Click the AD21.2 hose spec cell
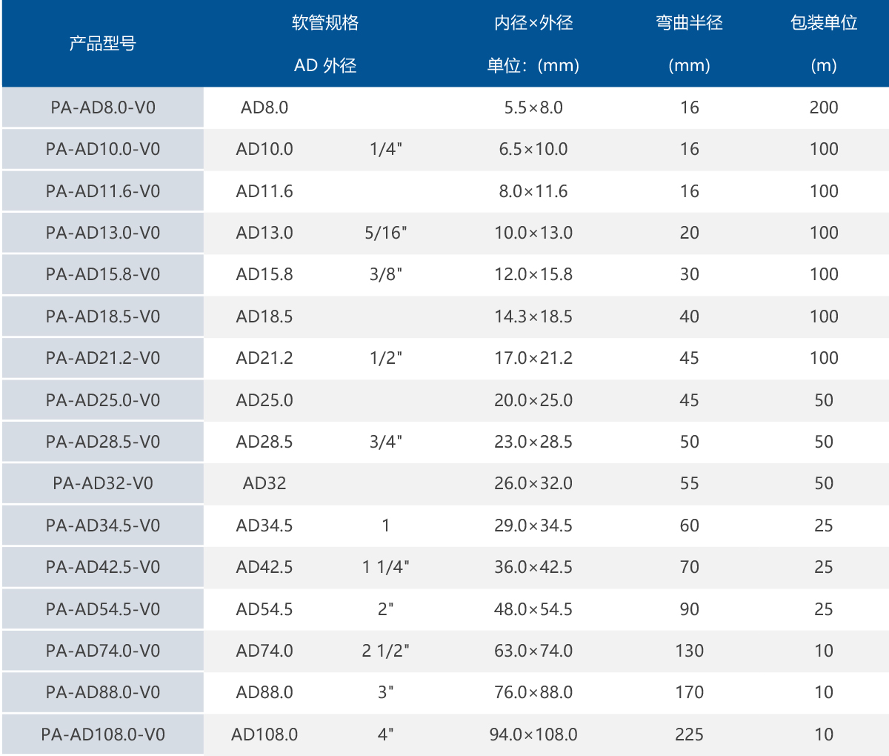 coord(264,358)
